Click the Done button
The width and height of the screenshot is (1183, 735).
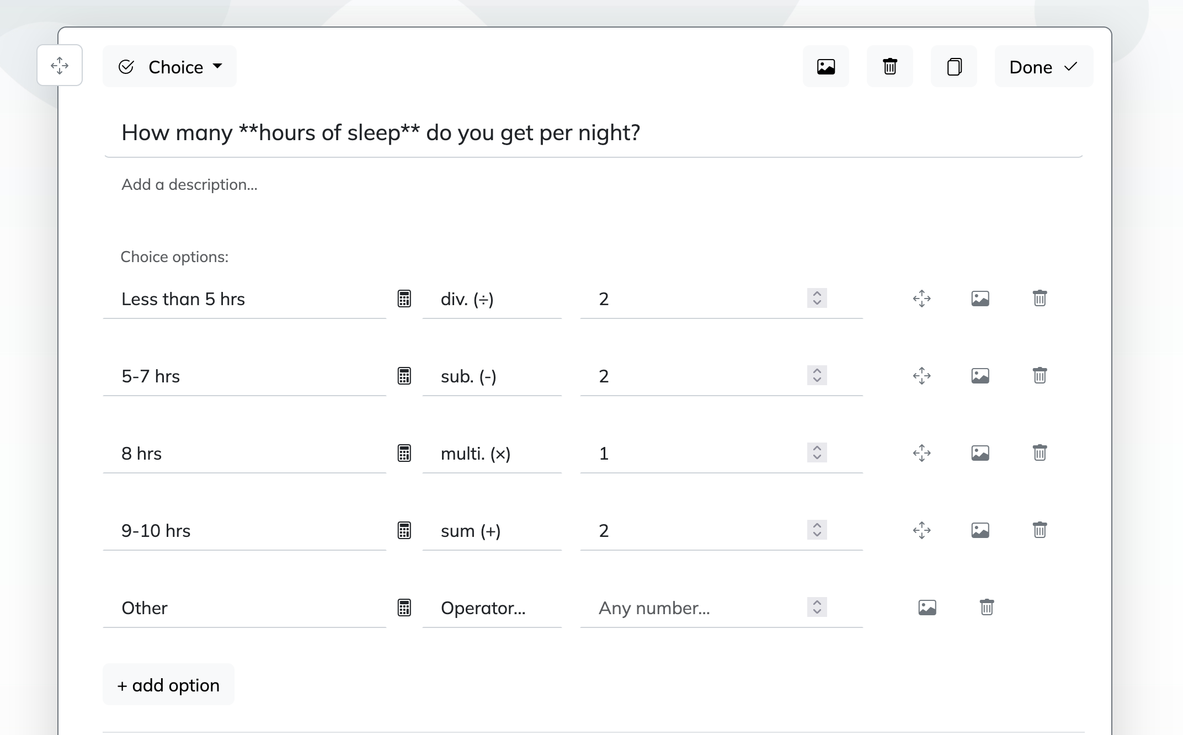coord(1043,67)
